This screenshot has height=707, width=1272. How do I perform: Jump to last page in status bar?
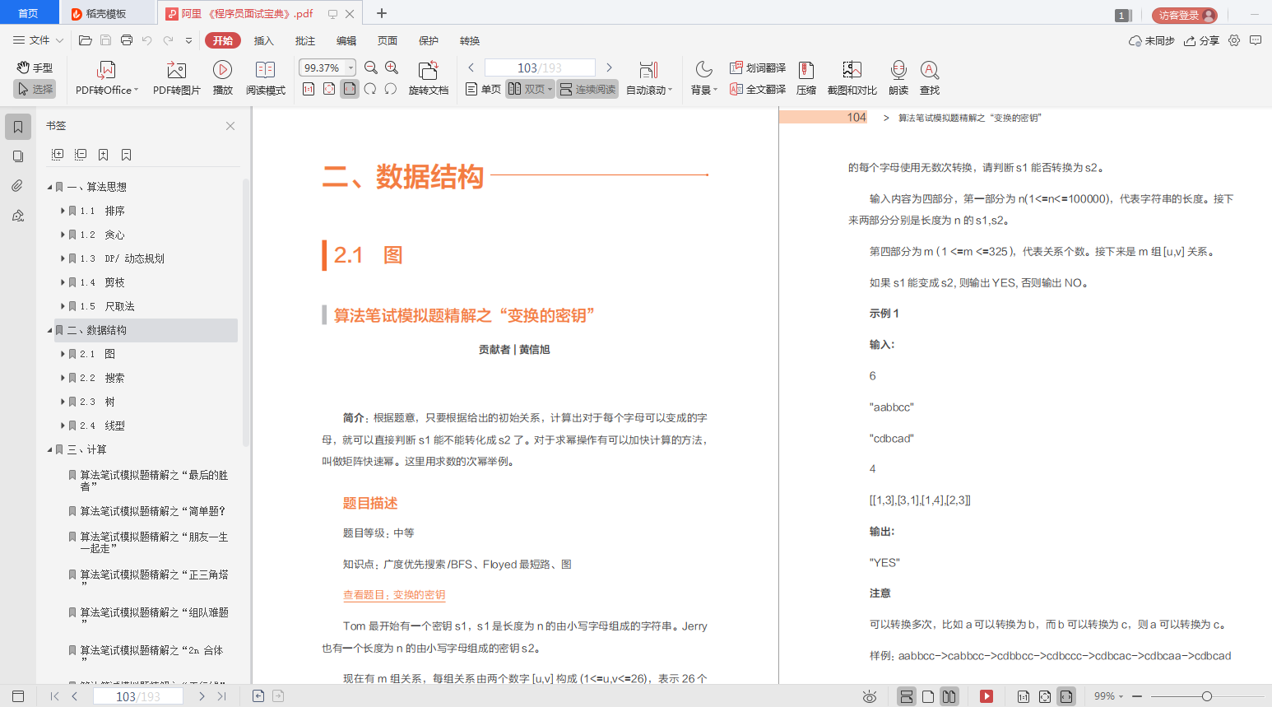tap(221, 696)
